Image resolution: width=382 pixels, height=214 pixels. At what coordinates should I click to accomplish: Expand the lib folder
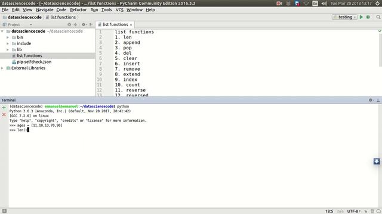pos(8,49)
